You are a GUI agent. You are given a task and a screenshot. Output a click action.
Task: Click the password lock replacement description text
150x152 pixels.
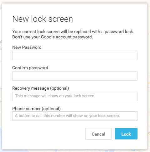(x=73, y=31)
